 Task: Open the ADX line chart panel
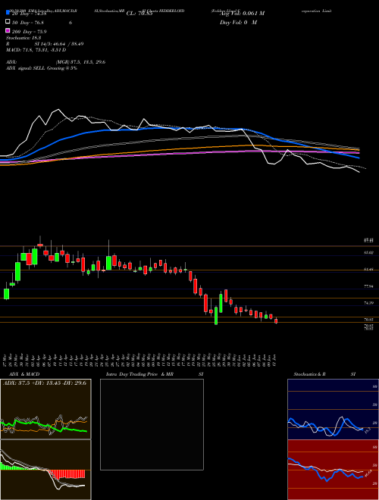click(x=45, y=409)
